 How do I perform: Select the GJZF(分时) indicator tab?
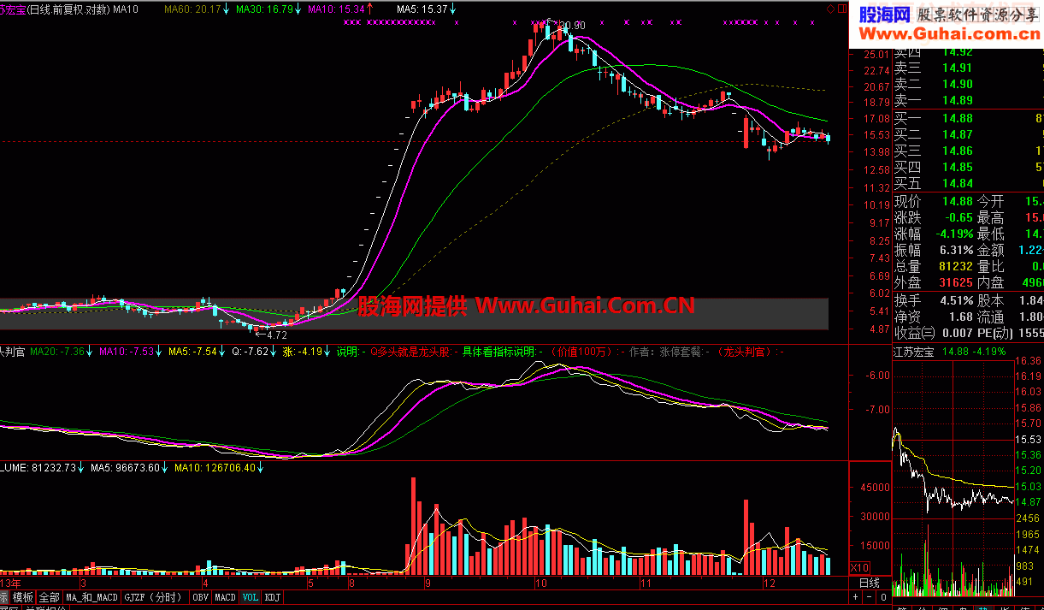pos(154,597)
